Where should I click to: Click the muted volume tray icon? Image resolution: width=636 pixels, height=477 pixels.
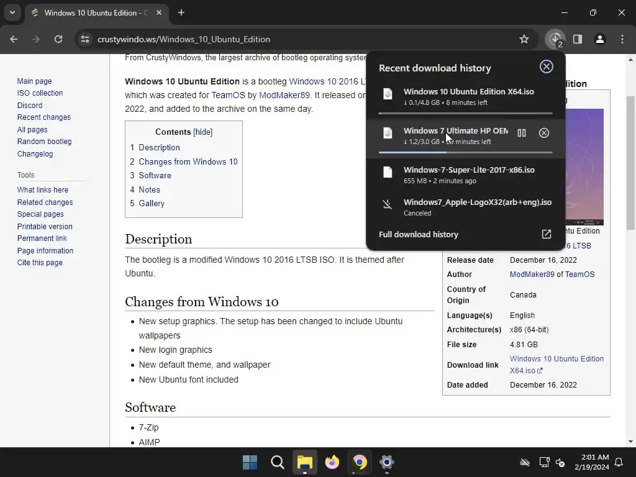coord(560,462)
